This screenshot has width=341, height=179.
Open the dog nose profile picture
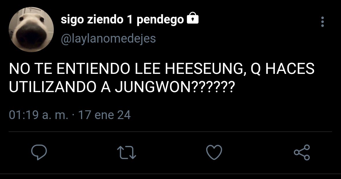click(x=31, y=29)
